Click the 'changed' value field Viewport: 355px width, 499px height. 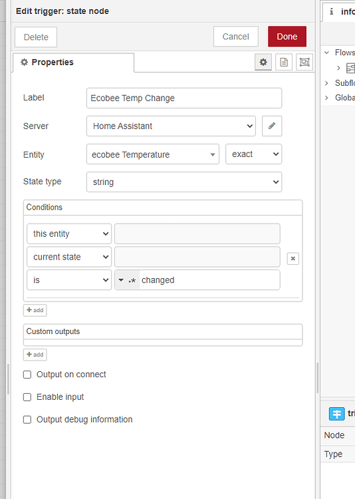coord(209,280)
